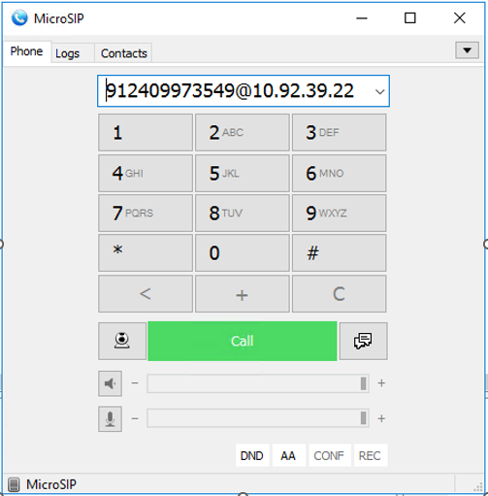
Task: Click the microphone level slider
Action: [x=258, y=418]
